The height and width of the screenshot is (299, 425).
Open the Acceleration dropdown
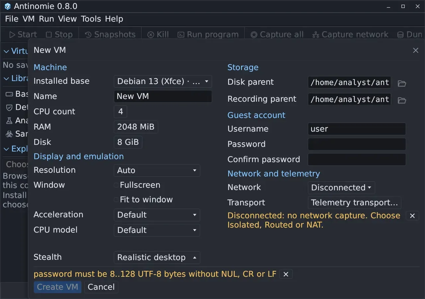[x=157, y=215]
